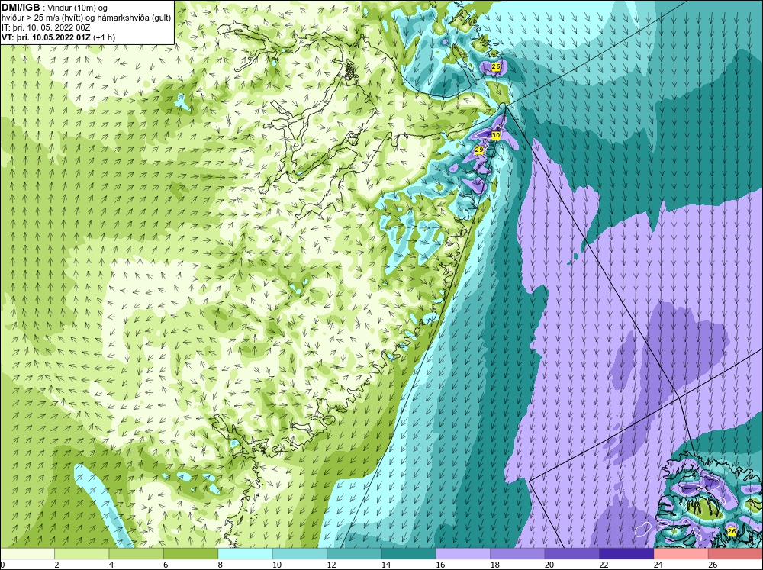Click the yellow gust label 30
This screenshot has height=570, width=763.
pos(496,135)
